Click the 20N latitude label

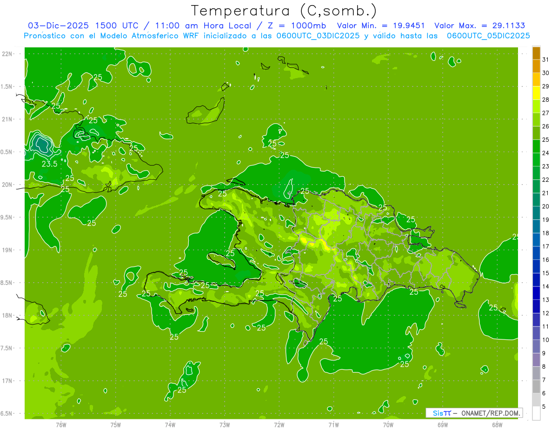click(7, 185)
